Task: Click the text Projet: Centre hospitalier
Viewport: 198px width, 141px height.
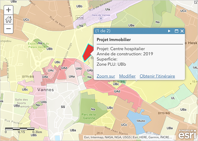Action: point(121,49)
